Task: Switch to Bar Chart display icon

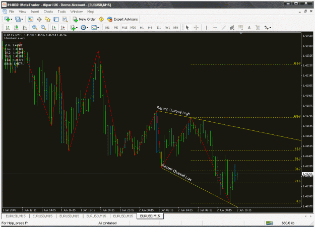Action: point(8,28)
